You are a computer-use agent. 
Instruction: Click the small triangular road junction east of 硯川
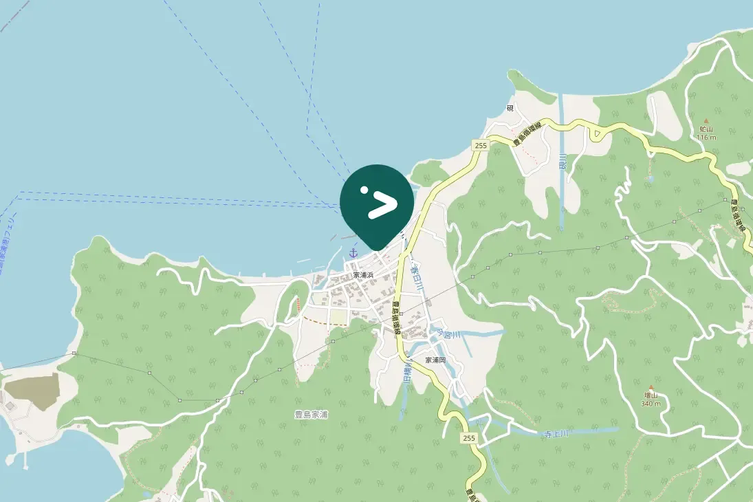point(596,135)
